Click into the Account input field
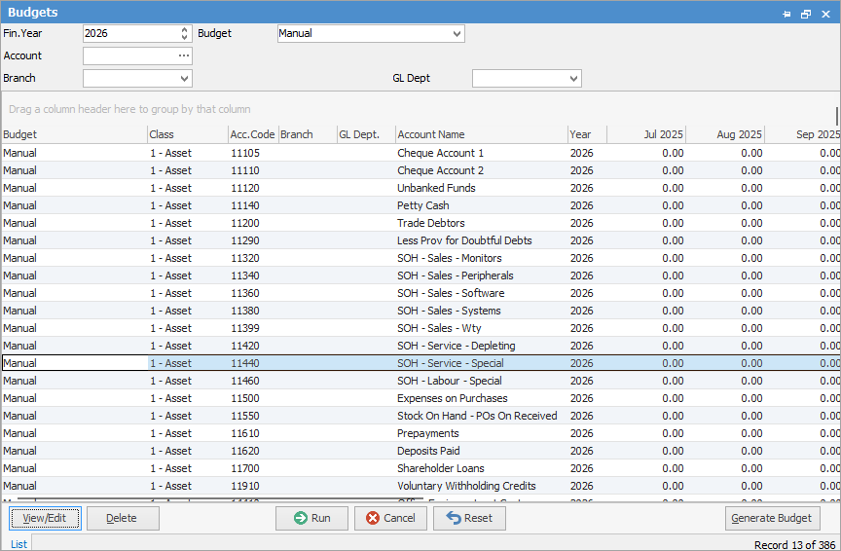 tap(129, 56)
